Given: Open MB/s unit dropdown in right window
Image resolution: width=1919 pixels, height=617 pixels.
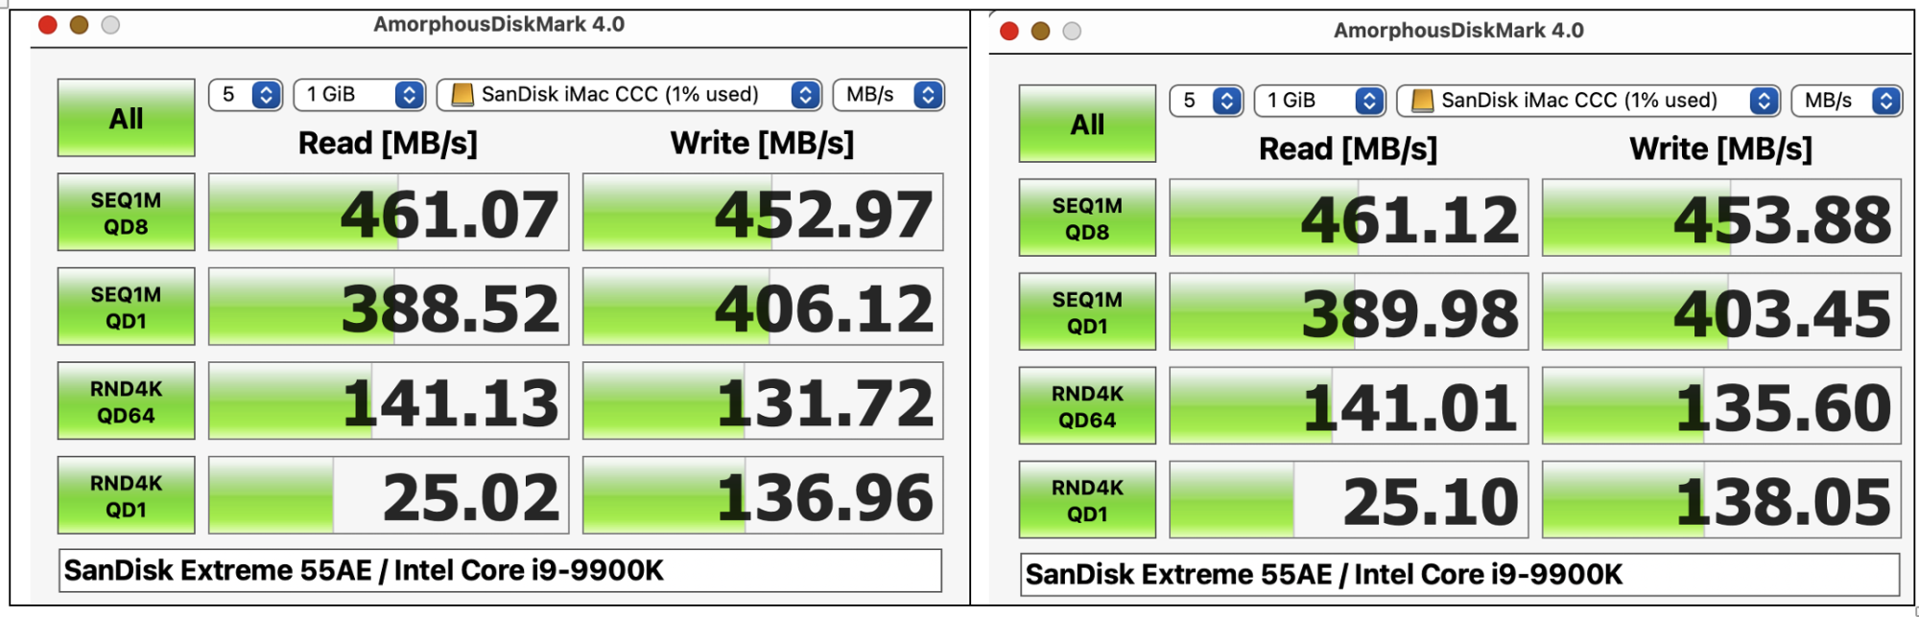Looking at the screenshot, I should (x=1847, y=101).
